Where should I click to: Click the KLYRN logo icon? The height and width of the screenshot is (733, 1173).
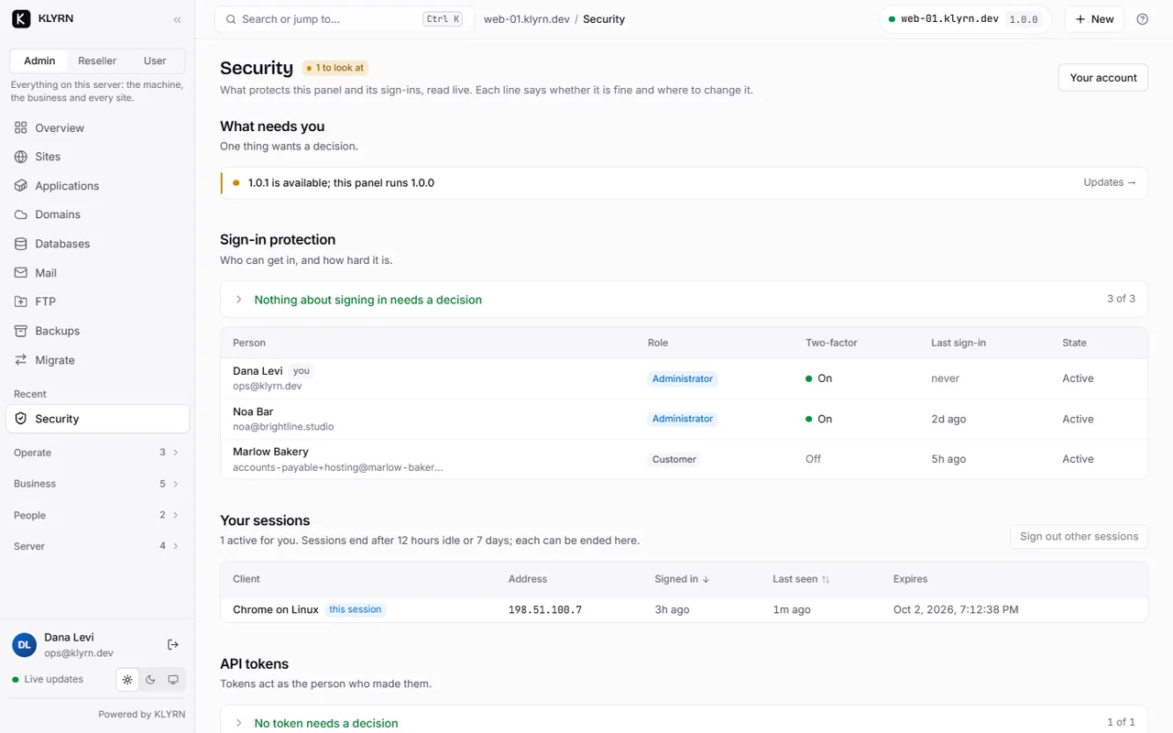pos(21,19)
